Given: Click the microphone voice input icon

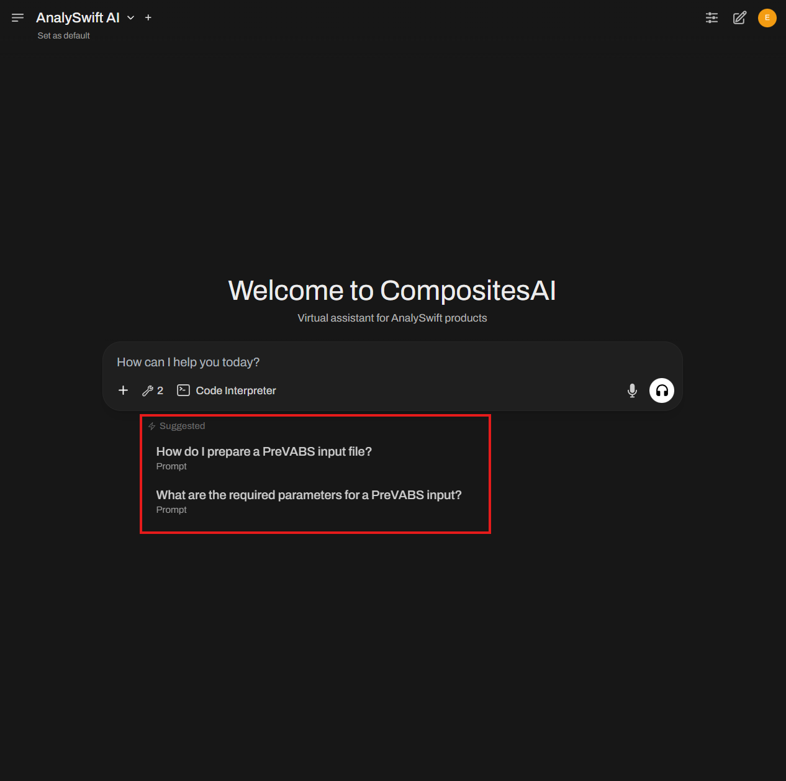Looking at the screenshot, I should coord(632,390).
